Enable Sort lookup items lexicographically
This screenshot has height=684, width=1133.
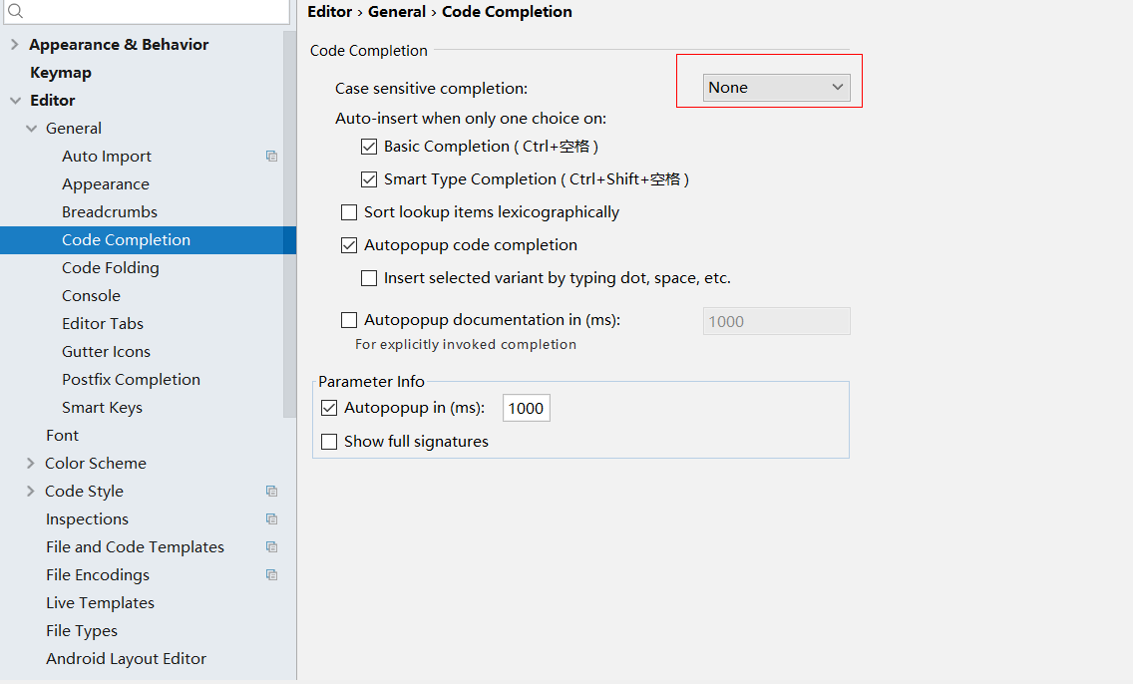click(349, 212)
